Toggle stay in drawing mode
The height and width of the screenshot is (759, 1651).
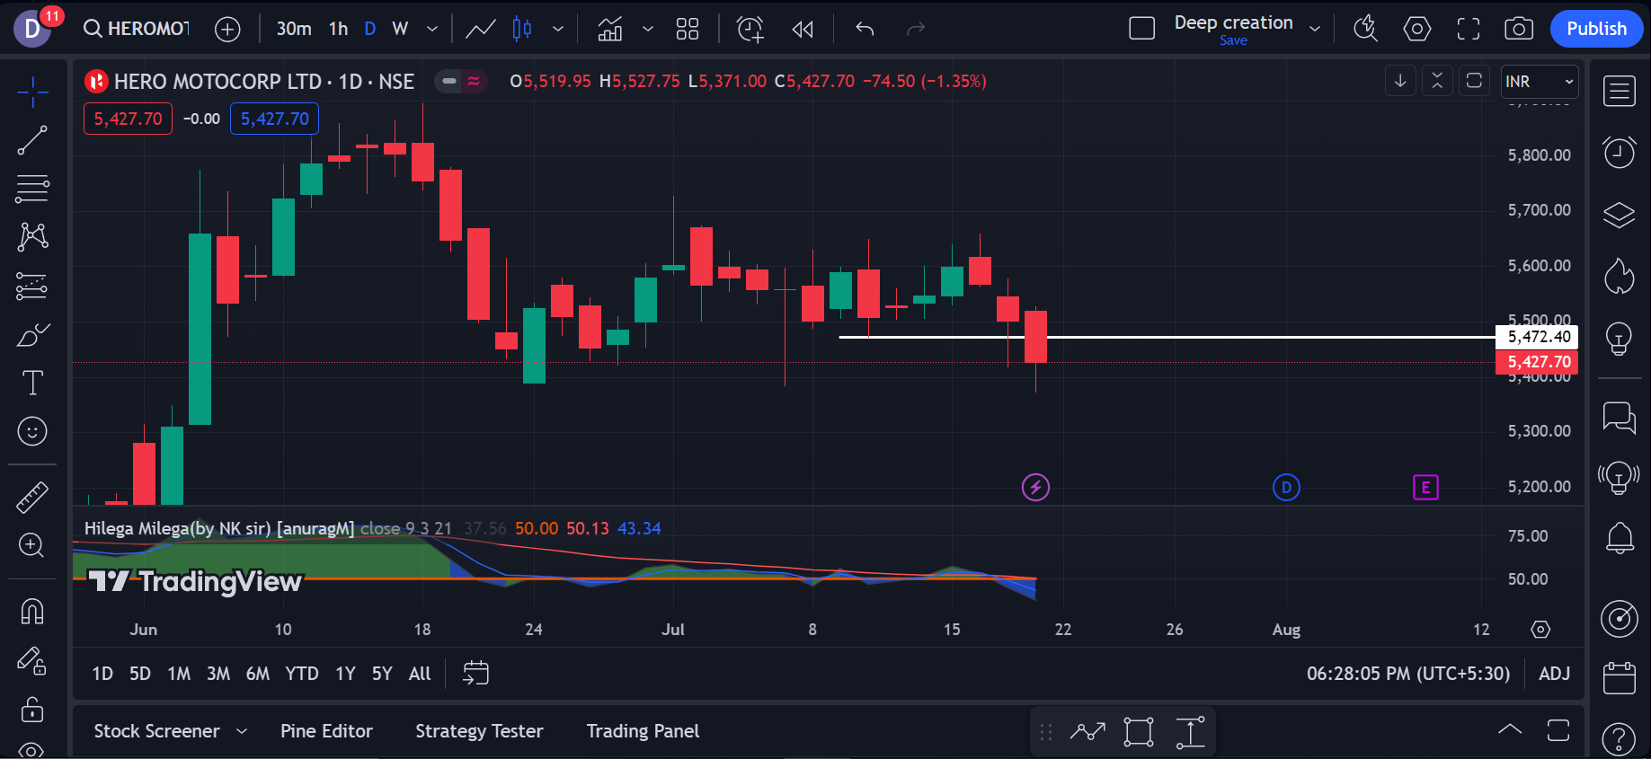click(32, 661)
